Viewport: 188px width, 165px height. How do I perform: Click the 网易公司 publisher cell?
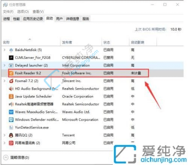69,143
